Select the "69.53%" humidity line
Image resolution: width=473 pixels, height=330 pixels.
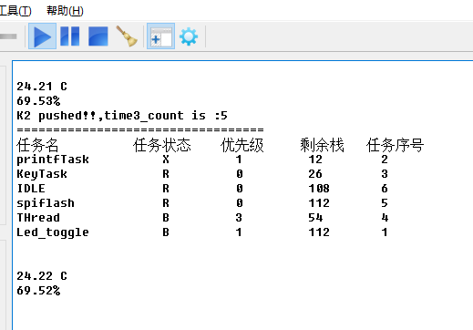pos(38,101)
